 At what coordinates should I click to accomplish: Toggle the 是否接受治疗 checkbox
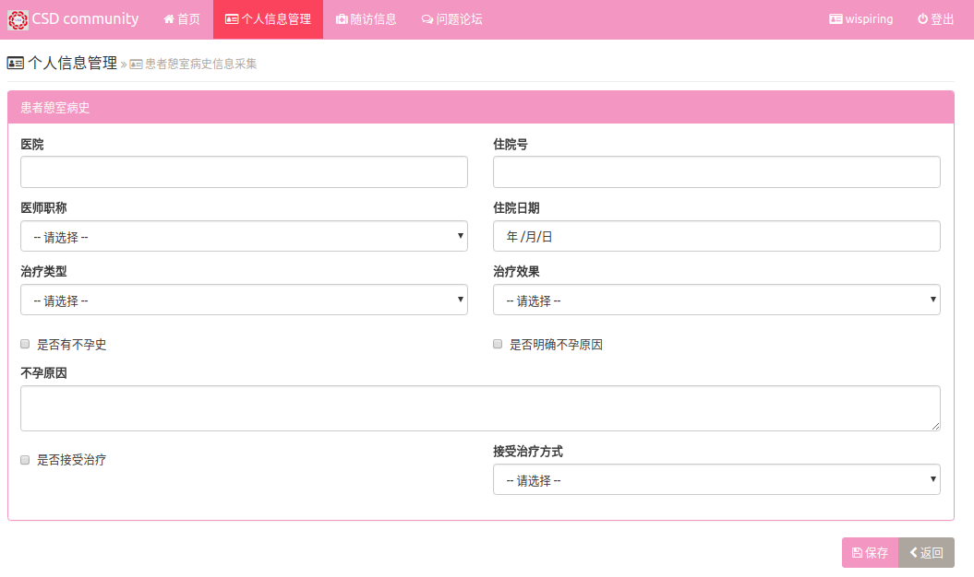(25, 460)
